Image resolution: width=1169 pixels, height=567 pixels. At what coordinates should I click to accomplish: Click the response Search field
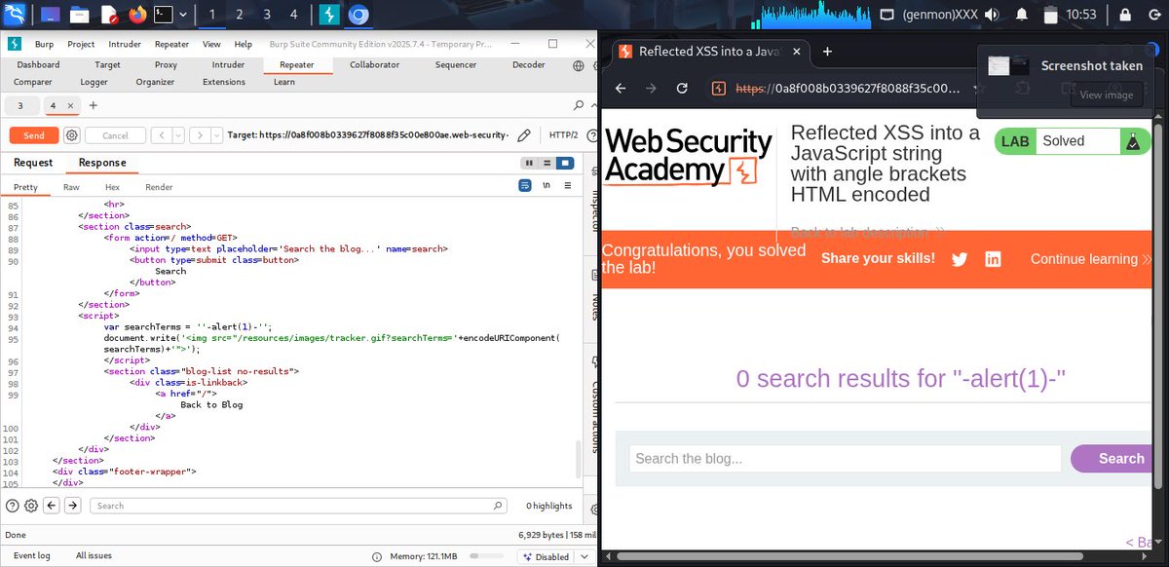click(299, 506)
